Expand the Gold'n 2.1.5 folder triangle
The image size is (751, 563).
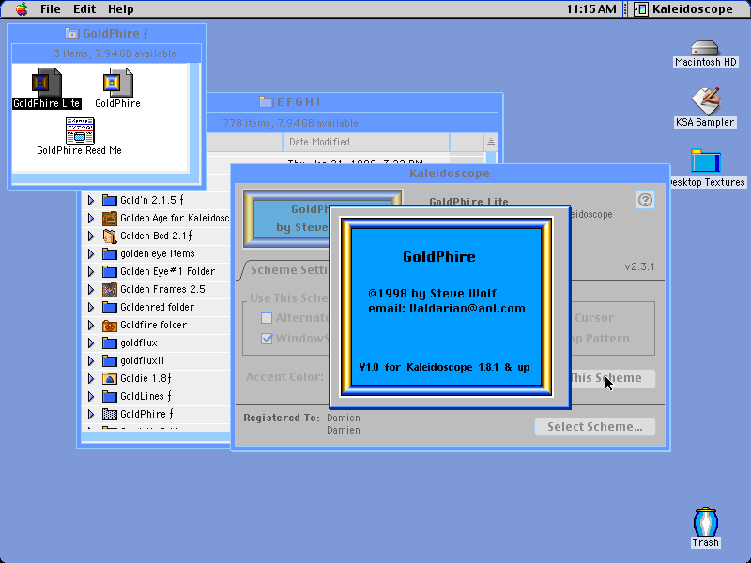91,200
